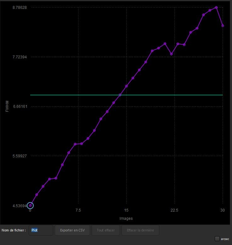Viewport: 232px width, 245px height.
Task: Click the data point at image 15
Action: [126, 86]
